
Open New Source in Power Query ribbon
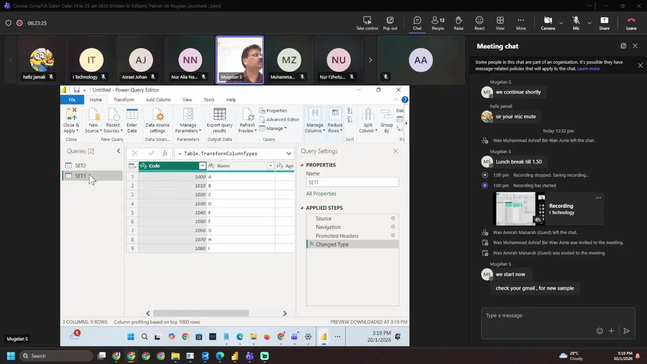[94, 121]
